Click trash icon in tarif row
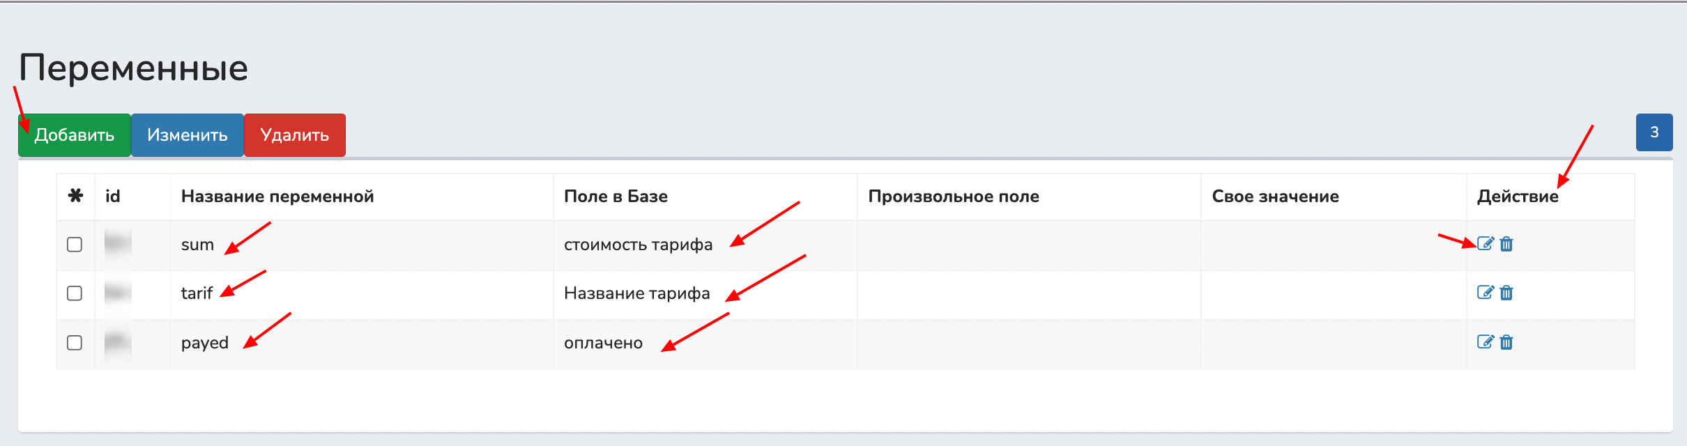1687x446 pixels. [x=1506, y=293]
